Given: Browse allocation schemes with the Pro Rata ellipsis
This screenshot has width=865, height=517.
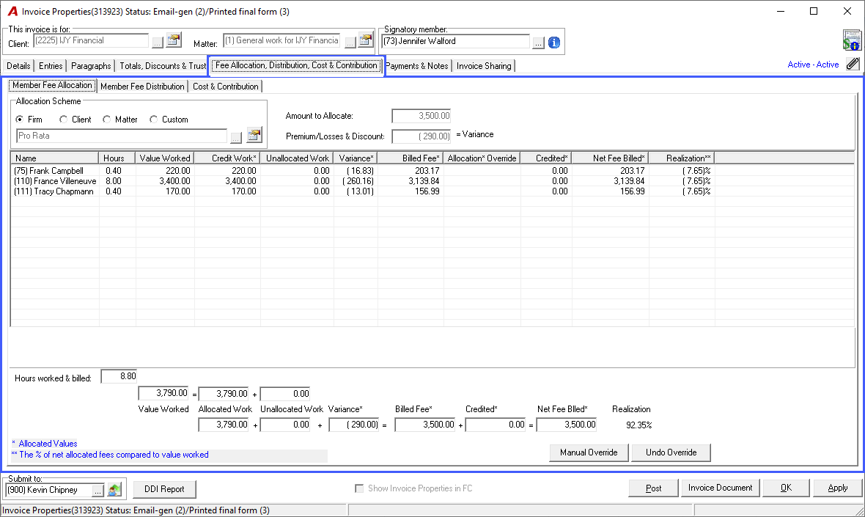Looking at the screenshot, I should pos(235,137).
